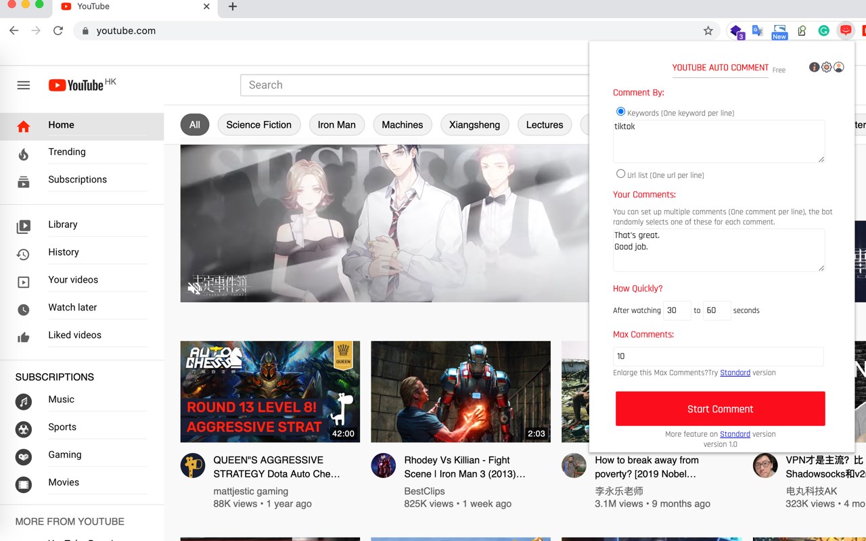The width and height of the screenshot is (866, 541).
Task: Bookmark this page with the star icon
Action: coord(708,30)
